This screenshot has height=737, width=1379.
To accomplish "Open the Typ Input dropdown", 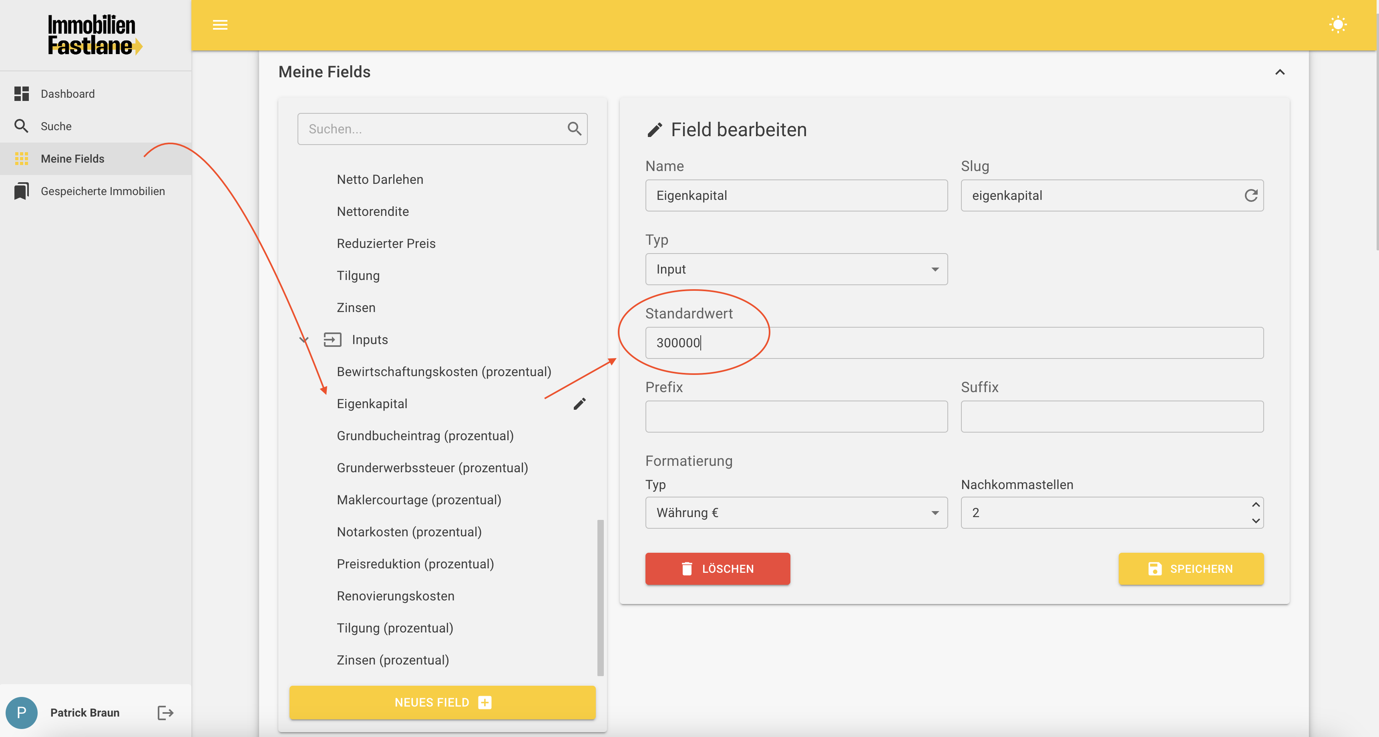I will [x=796, y=269].
